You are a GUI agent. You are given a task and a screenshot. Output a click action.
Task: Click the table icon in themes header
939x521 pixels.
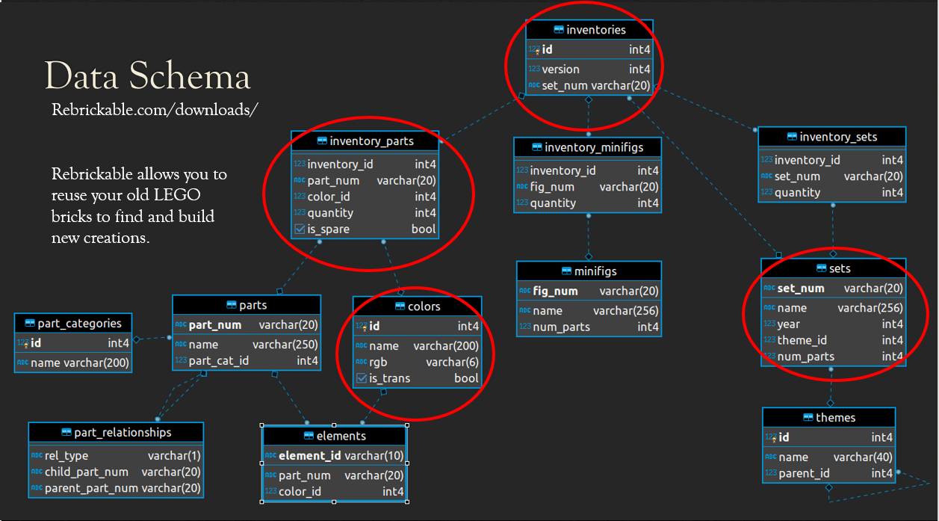[808, 417]
